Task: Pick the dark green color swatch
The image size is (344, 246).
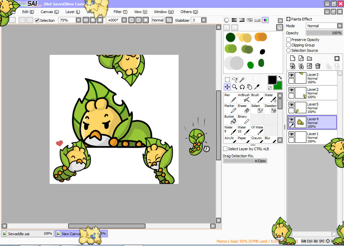Action: [x=230, y=37]
